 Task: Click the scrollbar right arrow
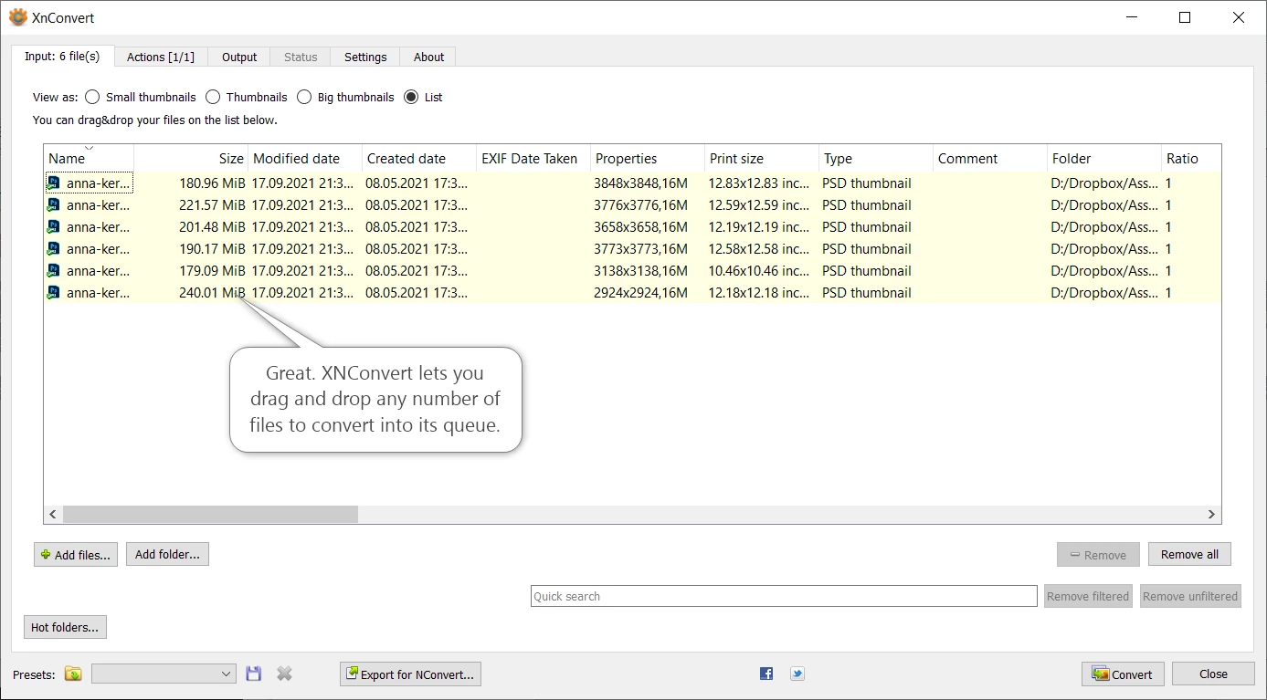(x=1212, y=515)
